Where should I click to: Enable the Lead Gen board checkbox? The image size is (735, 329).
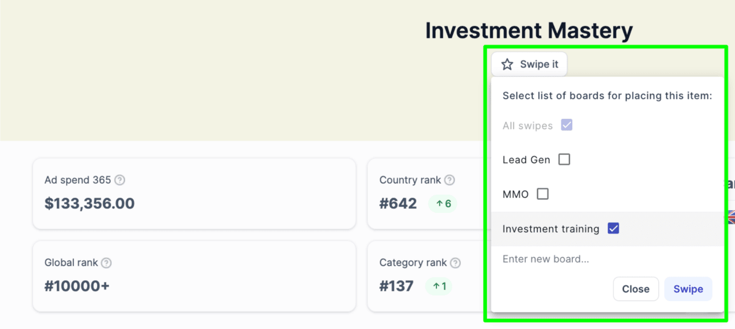point(564,159)
